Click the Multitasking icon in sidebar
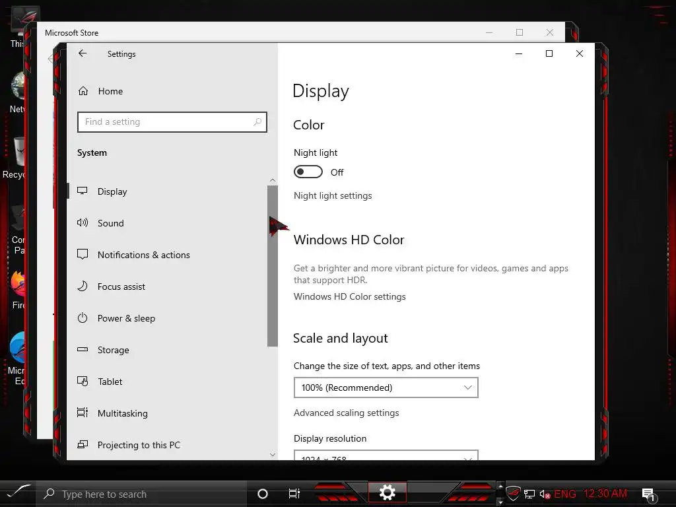676x507 pixels. [x=83, y=413]
